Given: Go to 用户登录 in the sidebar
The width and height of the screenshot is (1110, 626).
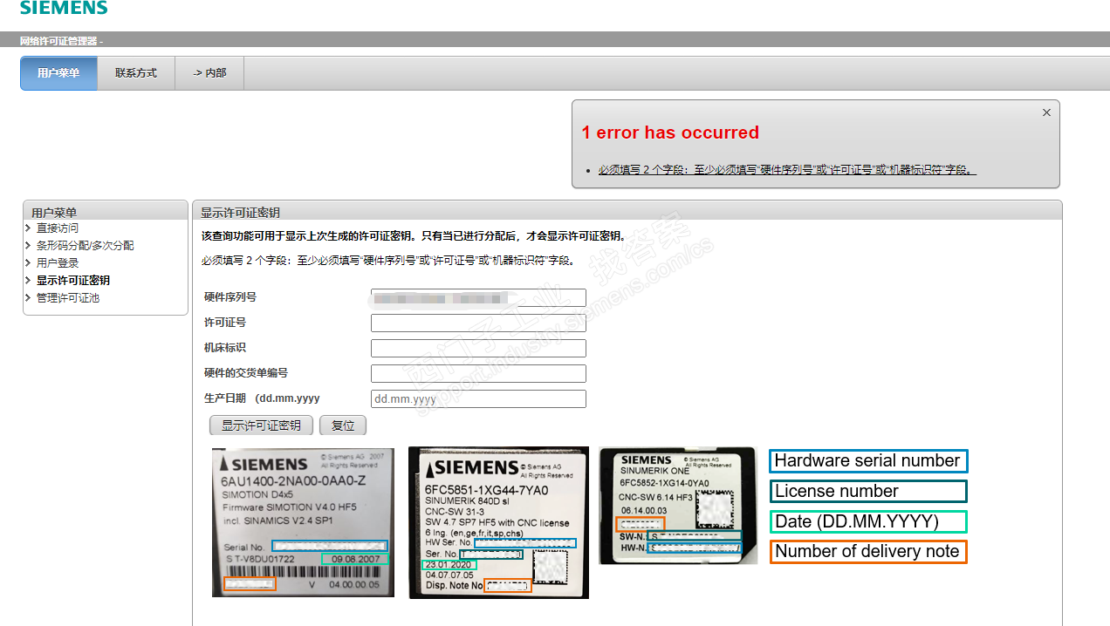Looking at the screenshot, I should 57,263.
